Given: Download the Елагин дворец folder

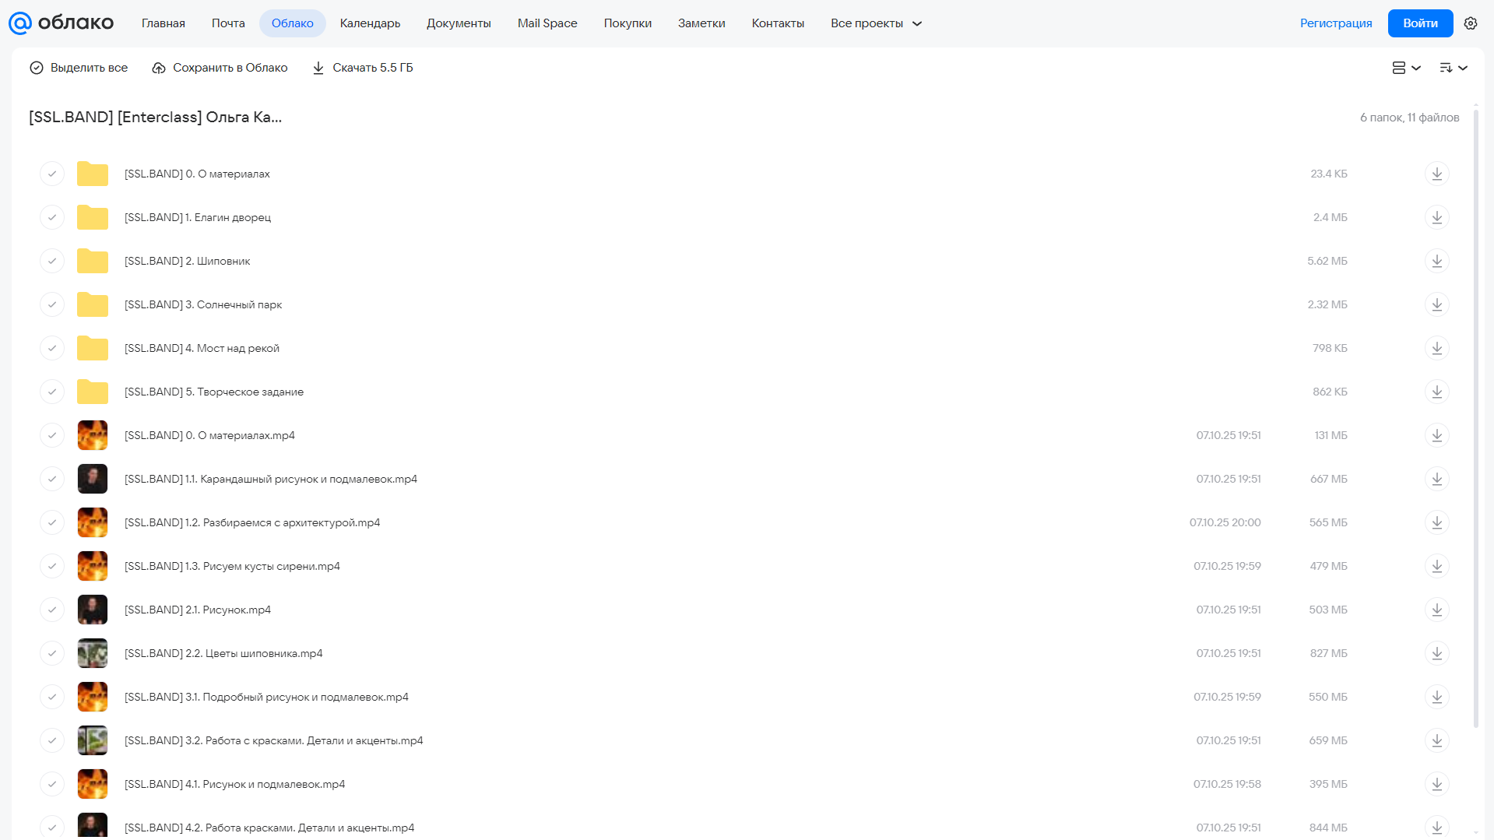Looking at the screenshot, I should 1437,217.
